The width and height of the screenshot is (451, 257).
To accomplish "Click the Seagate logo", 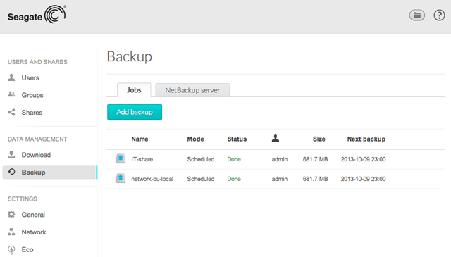I will click(x=37, y=14).
